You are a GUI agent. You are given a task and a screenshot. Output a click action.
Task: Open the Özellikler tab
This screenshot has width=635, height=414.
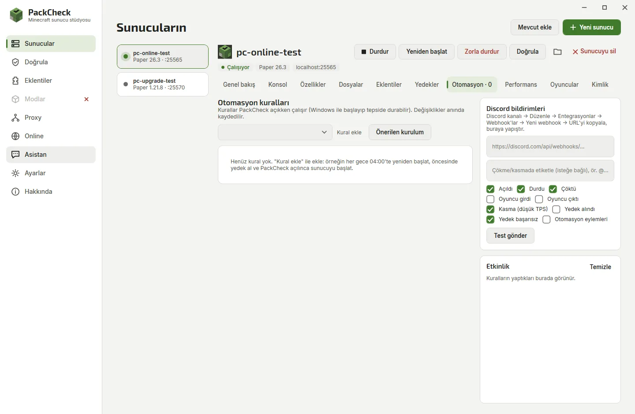point(313,85)
